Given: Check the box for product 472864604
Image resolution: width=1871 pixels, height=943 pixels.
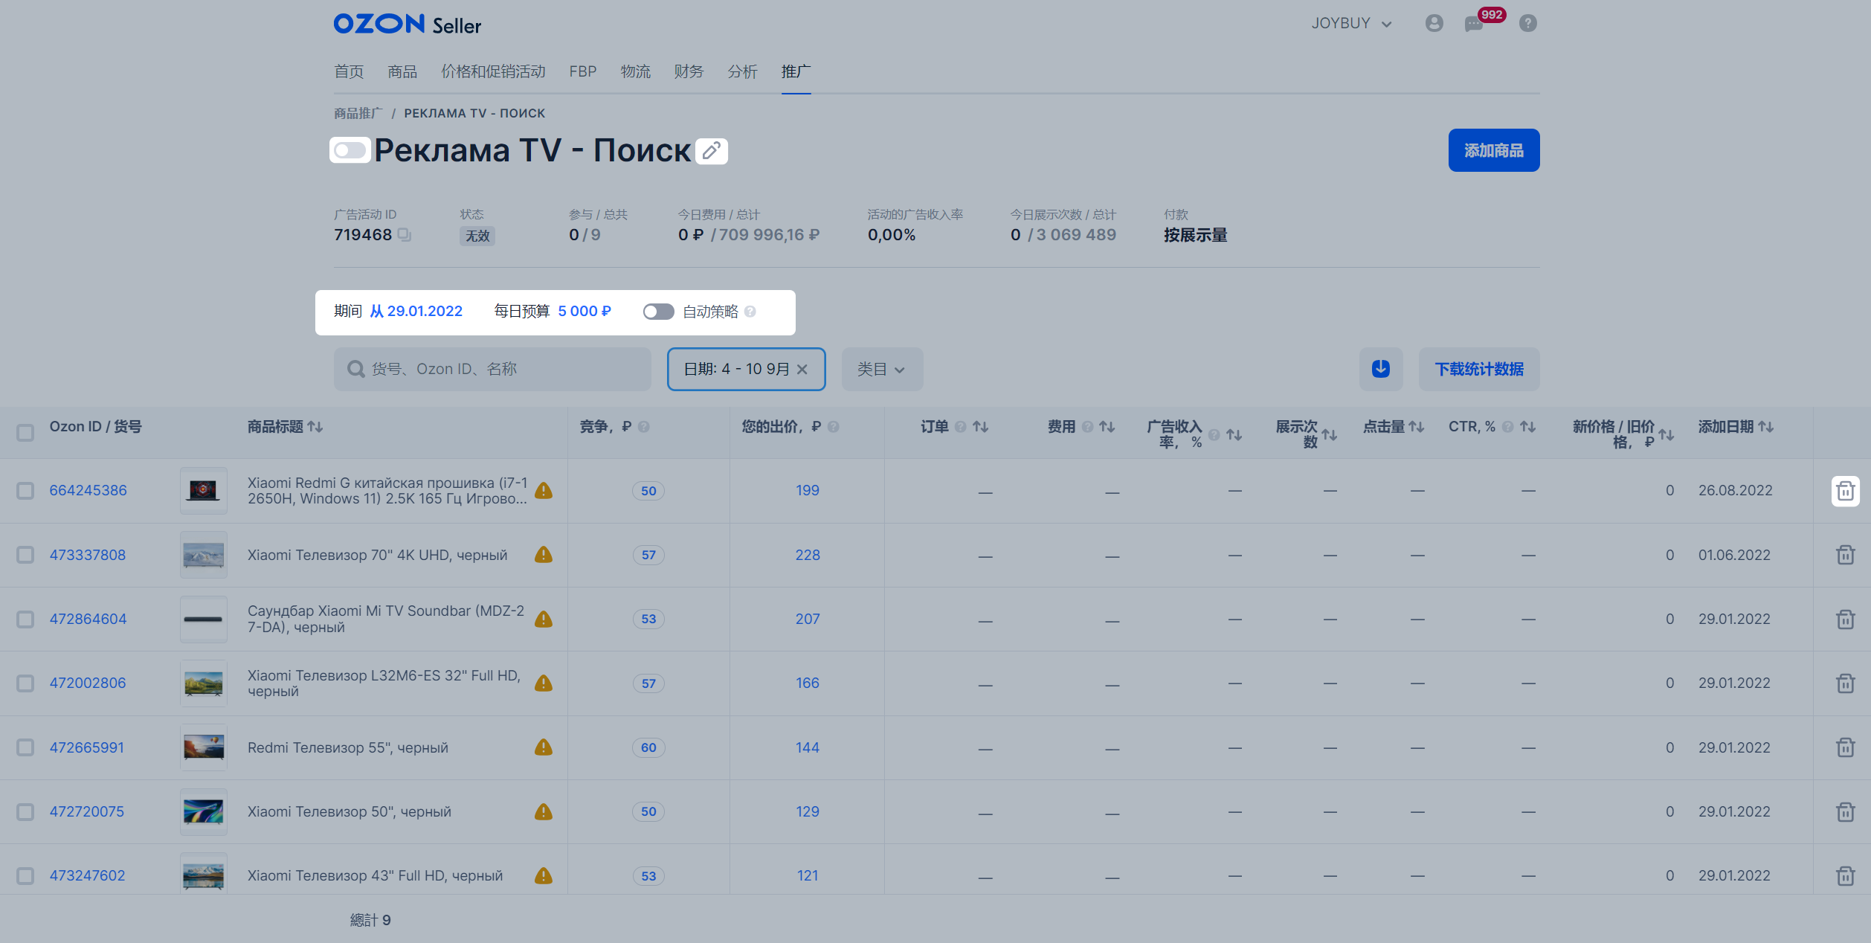Looking at the screenshot, I should 25,619.
